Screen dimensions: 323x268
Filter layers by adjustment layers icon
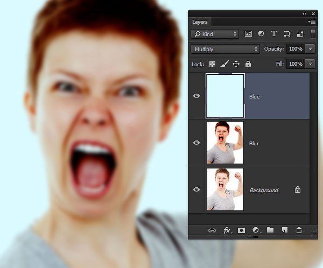click(261, 33)
